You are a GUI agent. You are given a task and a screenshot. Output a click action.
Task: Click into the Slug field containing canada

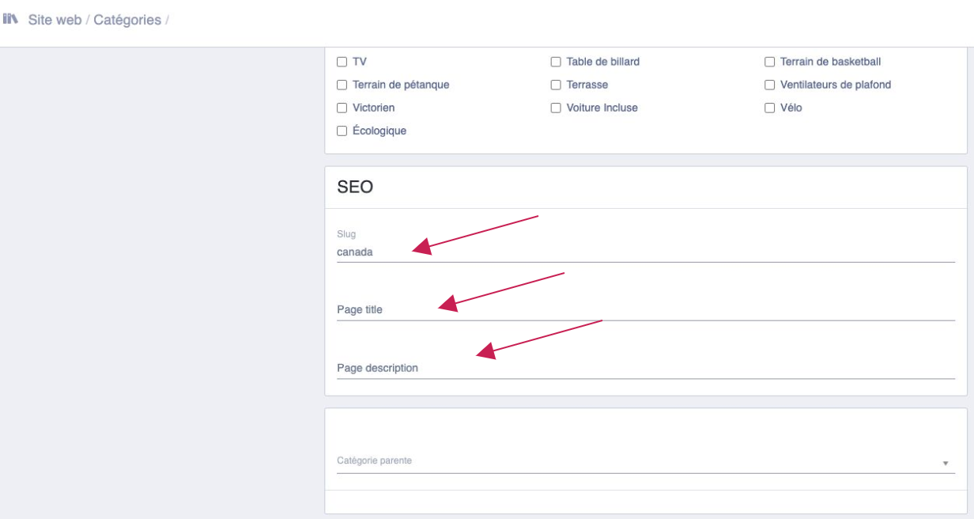[646, 252]
